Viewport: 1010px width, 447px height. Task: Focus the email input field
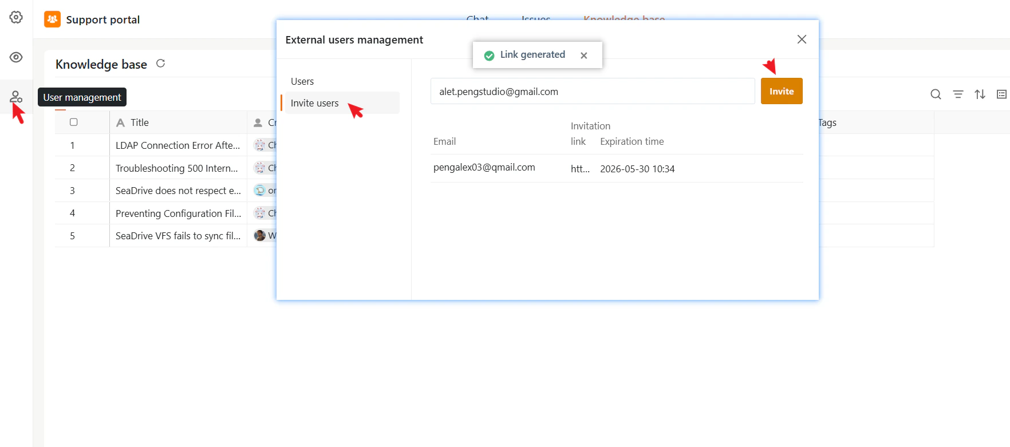point(593,91)
